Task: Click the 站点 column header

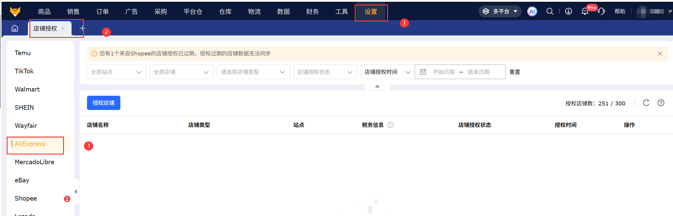Action: tap(299, 125)
